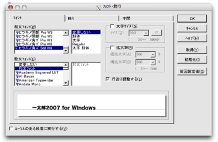Open the サイズ(Z) dropdown arrow
This screenshot has height=142, width=218.
coord(146,33)
